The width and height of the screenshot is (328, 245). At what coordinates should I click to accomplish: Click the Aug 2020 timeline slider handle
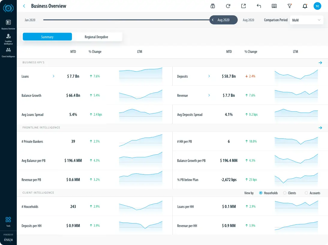[x=223, y=20]
